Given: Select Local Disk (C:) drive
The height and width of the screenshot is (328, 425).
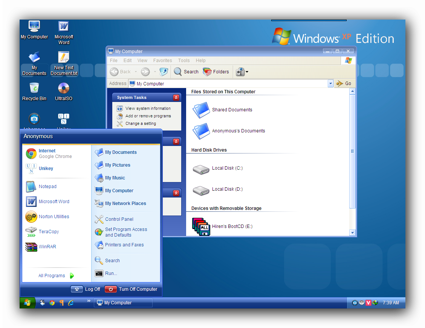Looking at the screenshot, I should pos(218,169).
